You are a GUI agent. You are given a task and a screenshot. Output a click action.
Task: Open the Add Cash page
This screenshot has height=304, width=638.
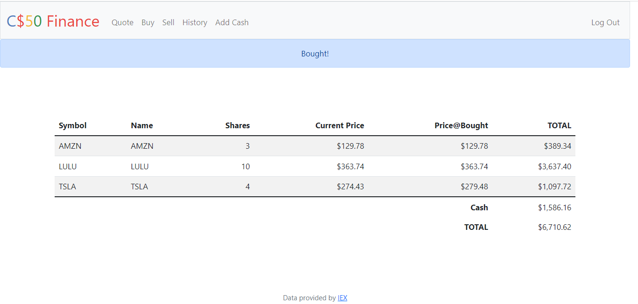point(232,22)
